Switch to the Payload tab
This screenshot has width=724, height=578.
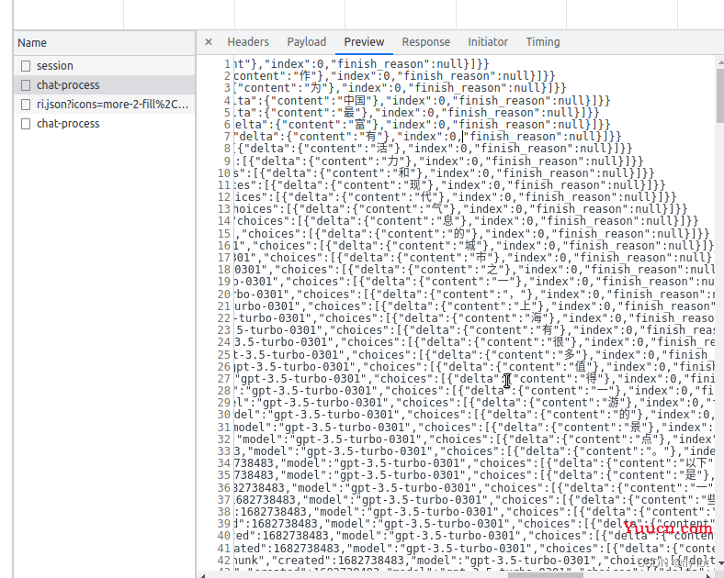click(x=307, y=42)
